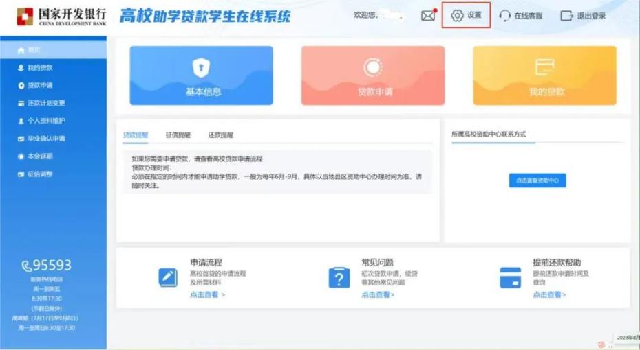Open the mail envelope notification icon

[x=428, y=16]
